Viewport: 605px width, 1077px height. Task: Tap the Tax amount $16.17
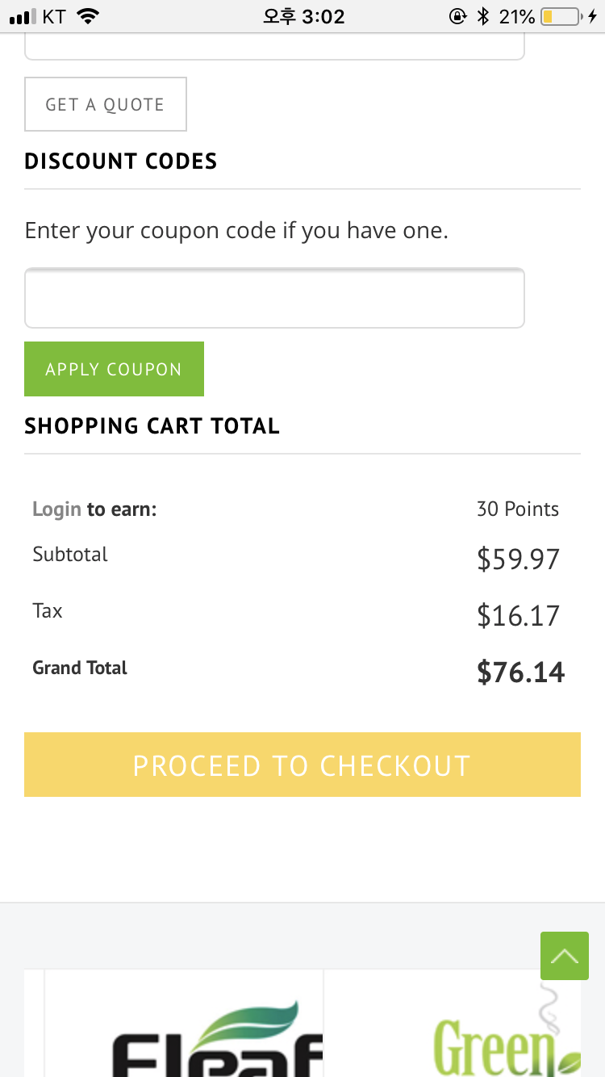(518, 615)
